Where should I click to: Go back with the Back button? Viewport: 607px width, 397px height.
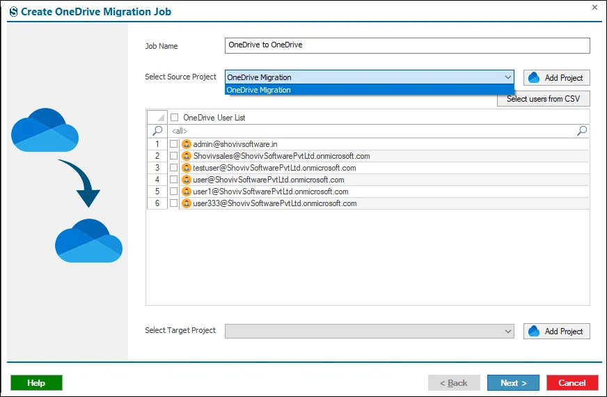[x=454, y=382]
